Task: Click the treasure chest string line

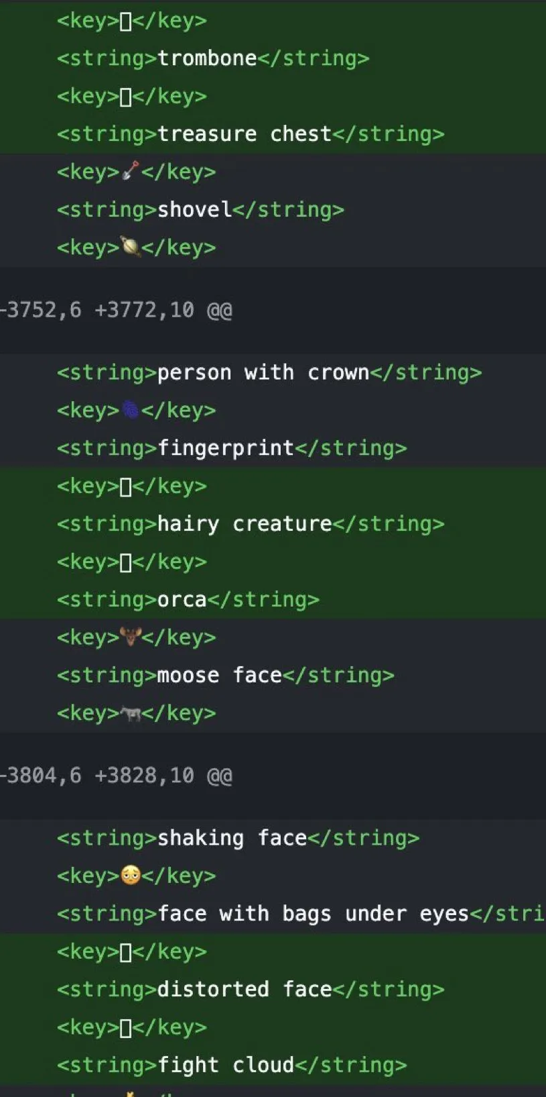Action: pos(273,134)
